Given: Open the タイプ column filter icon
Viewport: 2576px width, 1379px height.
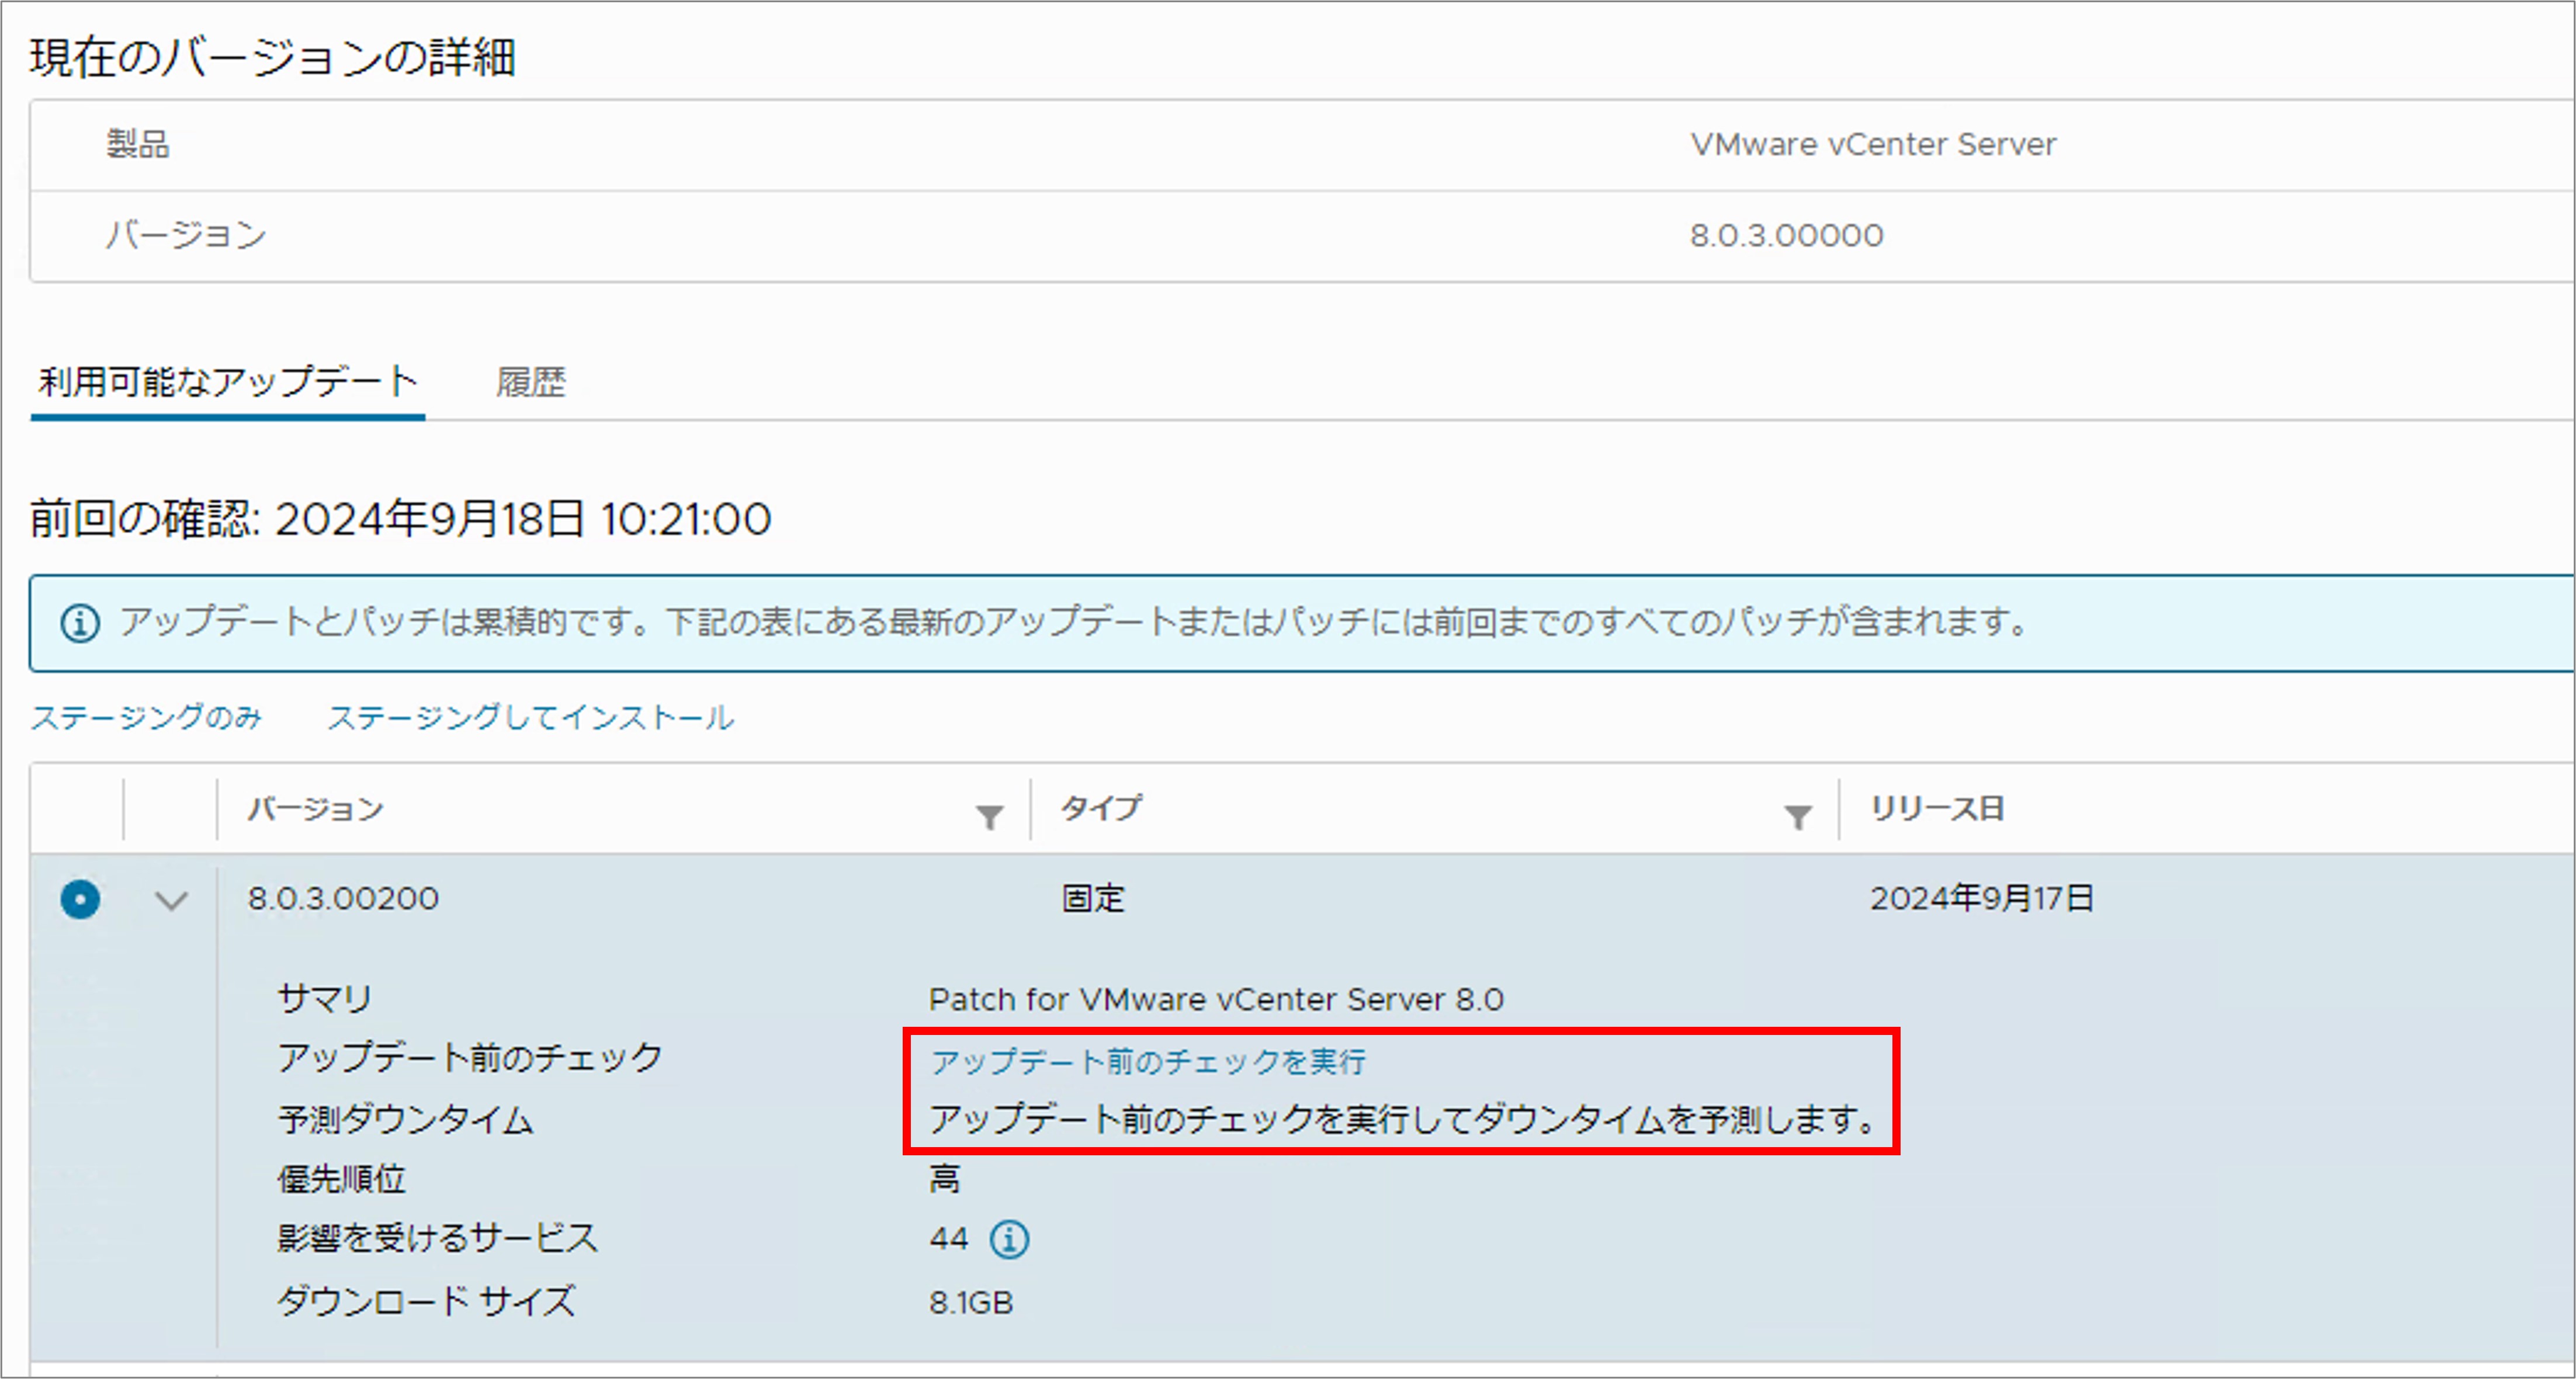Looking at the screenshot, I should (1797, 817).
